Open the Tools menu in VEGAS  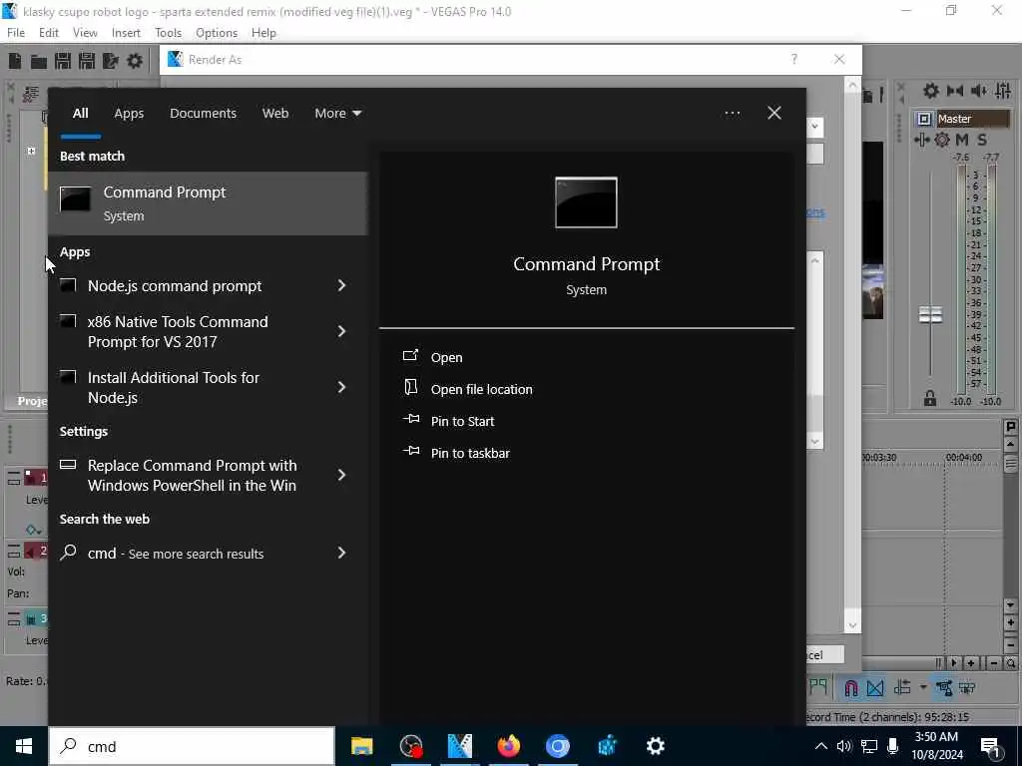(x=168, y=33)
